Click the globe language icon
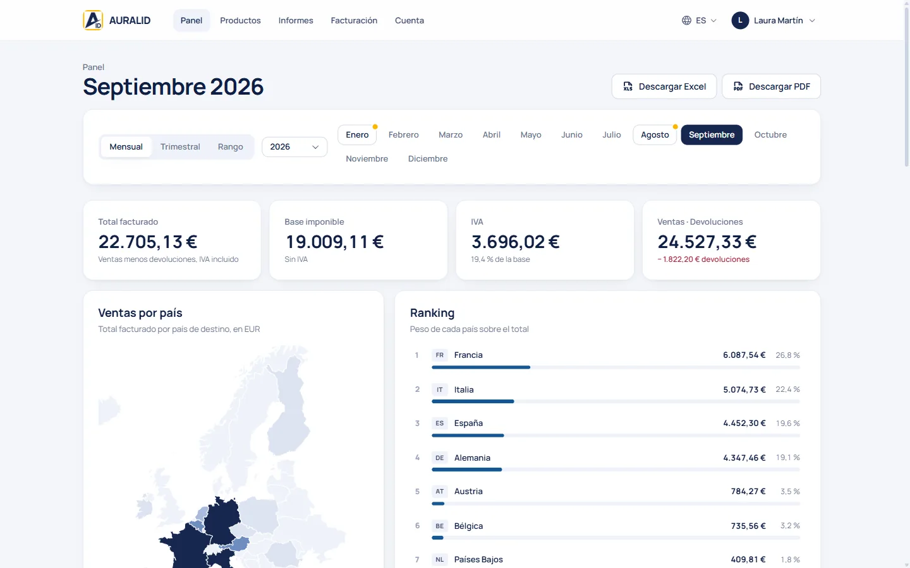 tap(686, 20)
